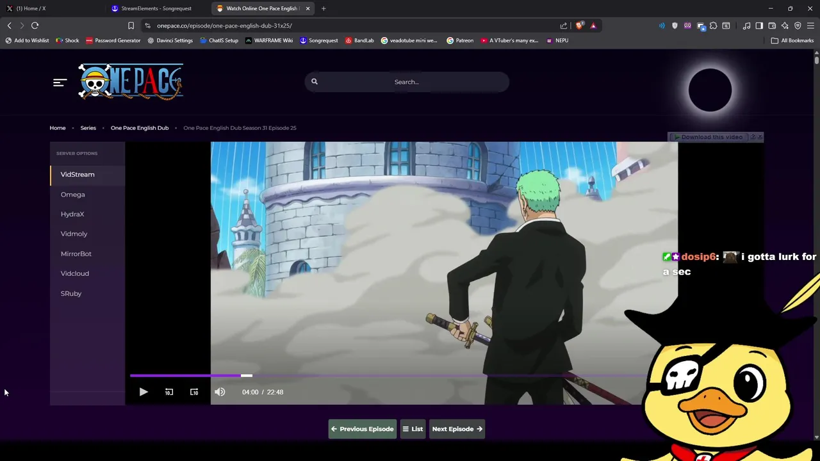
Task: Open the NEPU bookmark
Action: point(557,40)
